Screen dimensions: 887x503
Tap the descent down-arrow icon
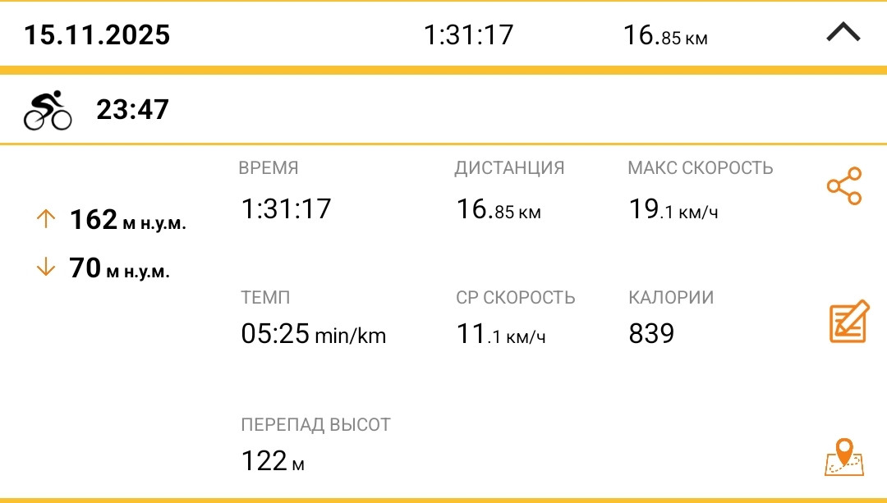coord(46,267)
